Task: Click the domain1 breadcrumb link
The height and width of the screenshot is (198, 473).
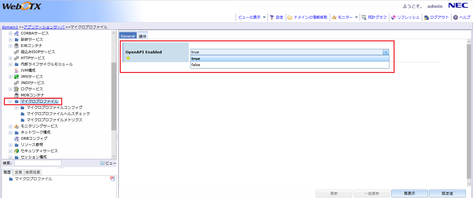Action: 10,27
